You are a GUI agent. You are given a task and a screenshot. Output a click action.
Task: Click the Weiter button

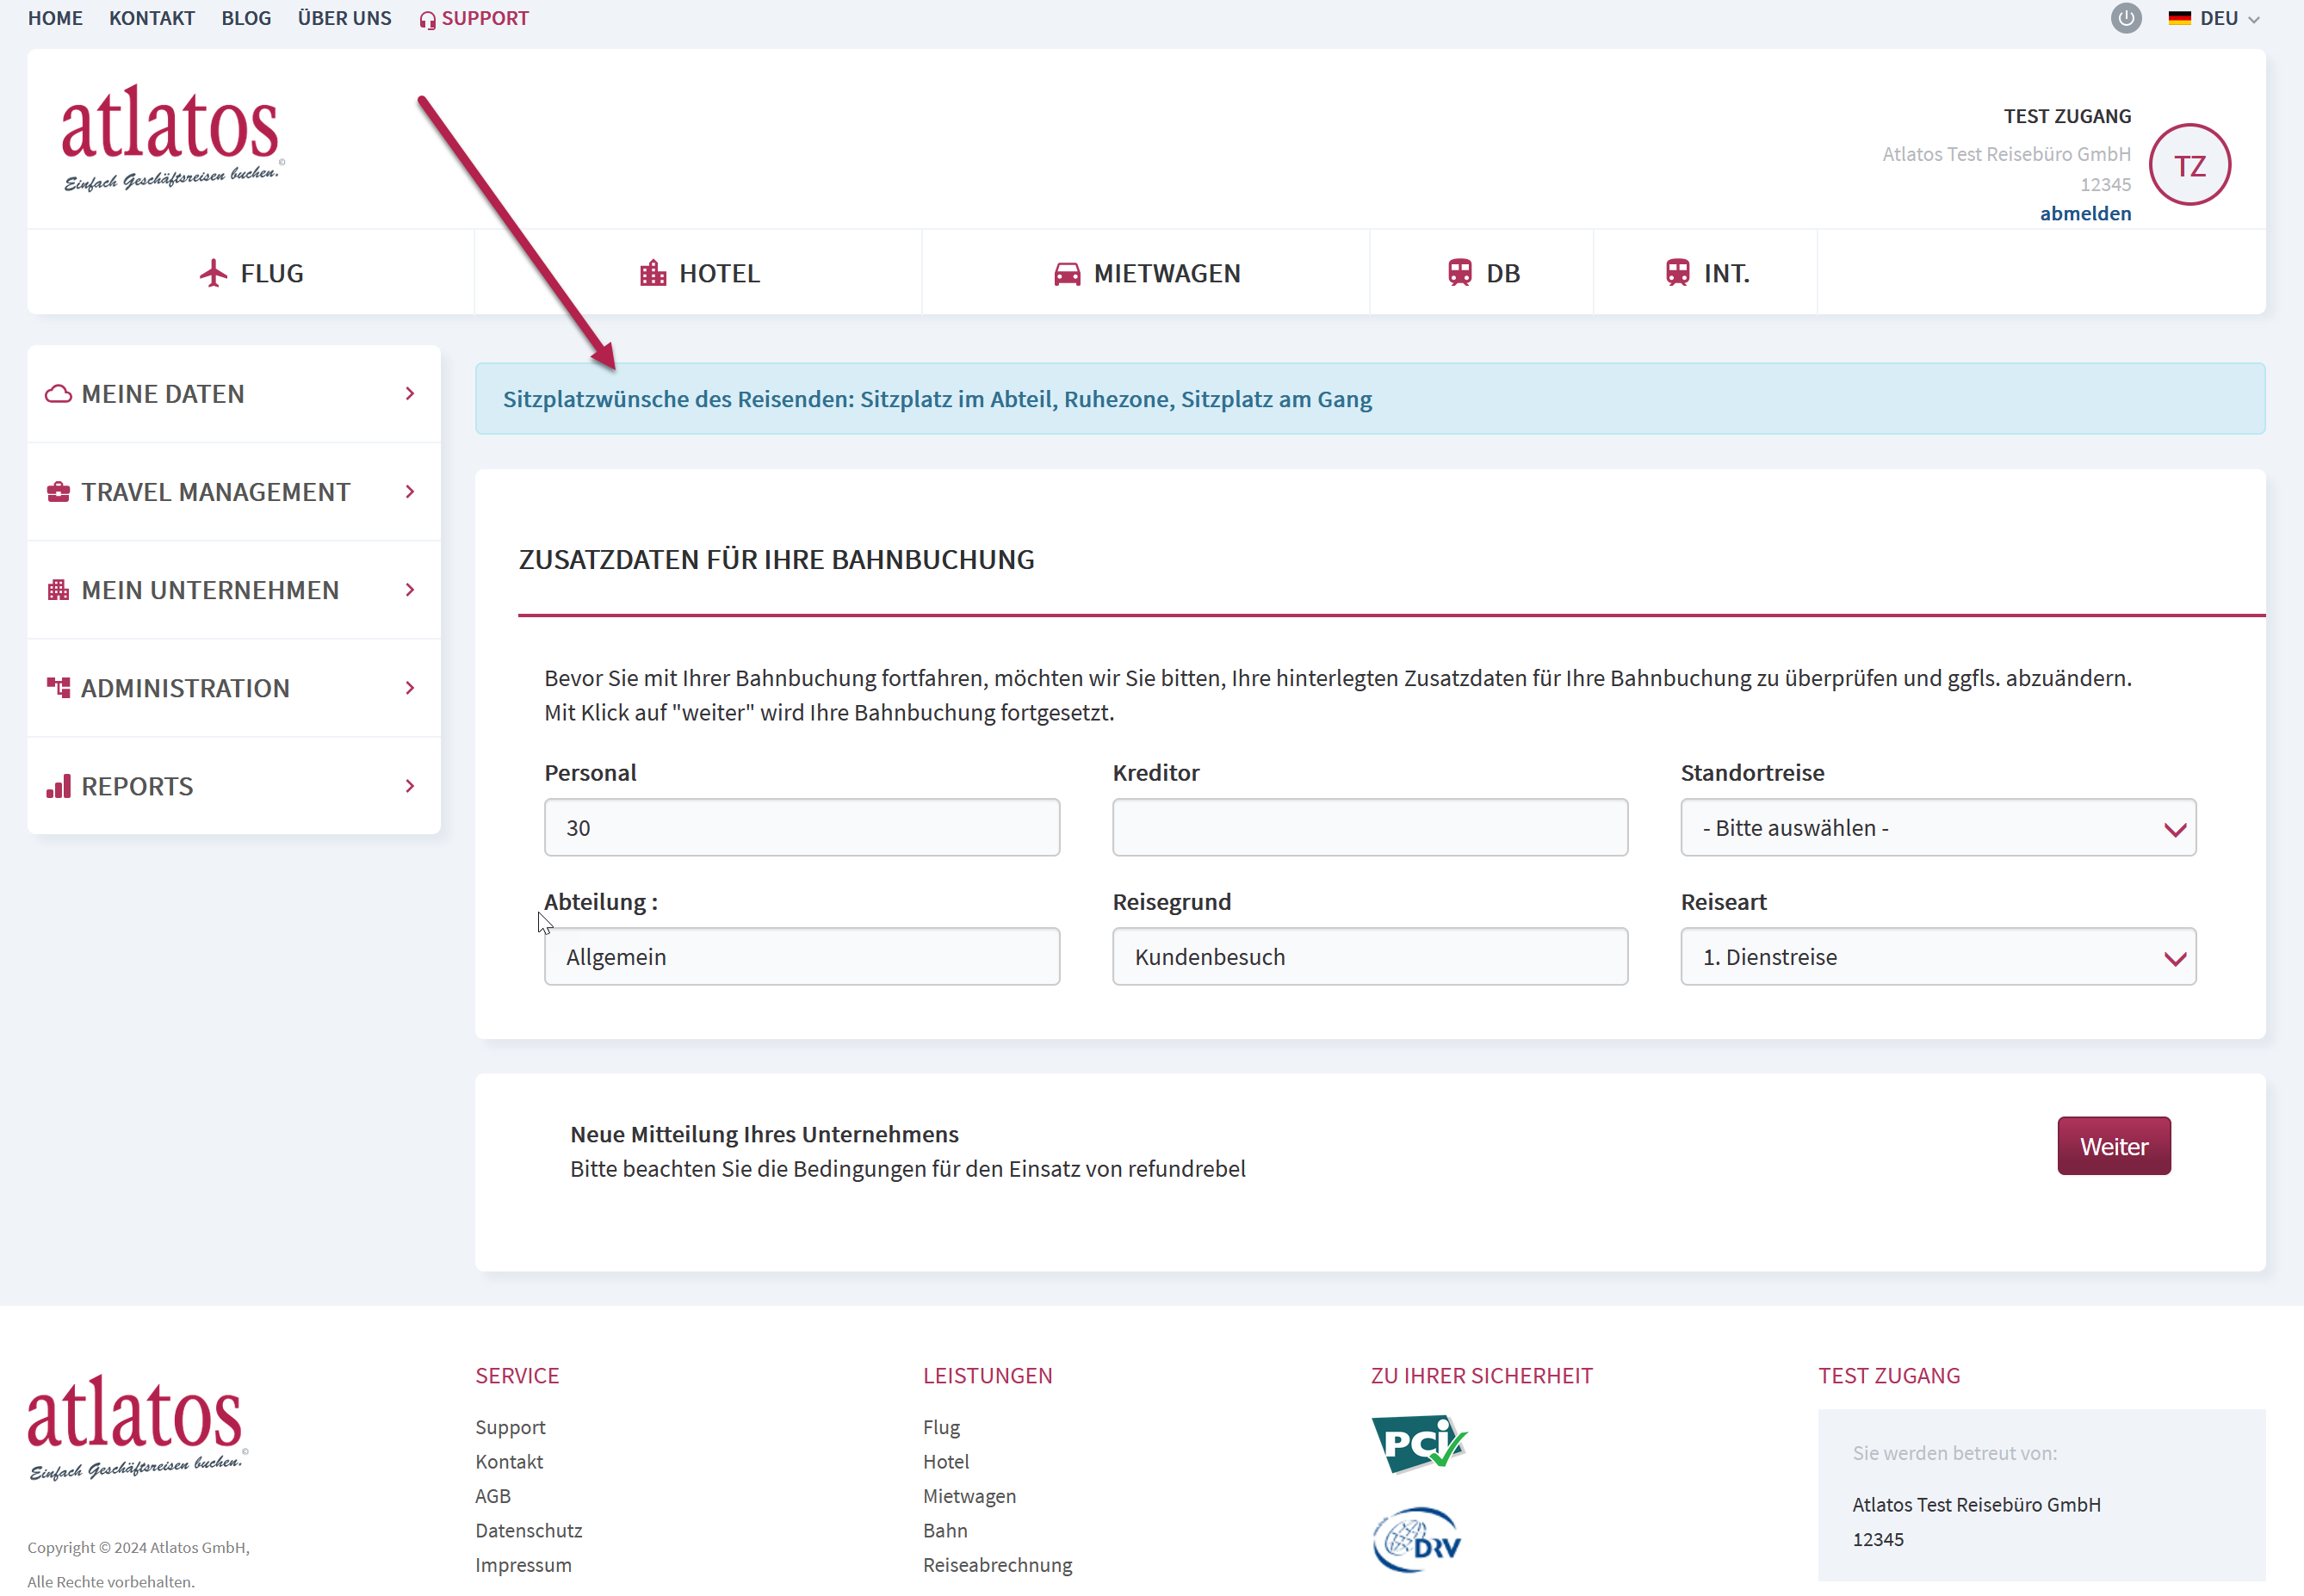tap(2114, 1146)
